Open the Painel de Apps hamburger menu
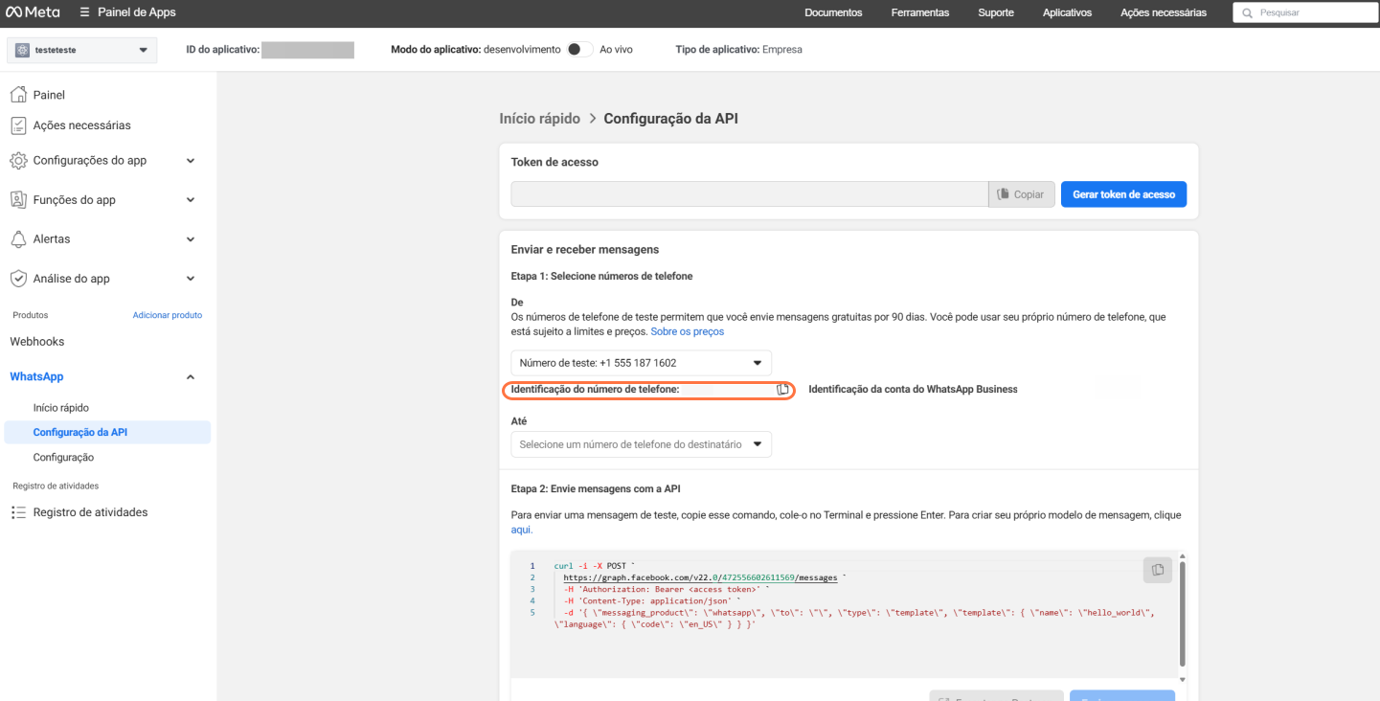 (x=85, y=12)
